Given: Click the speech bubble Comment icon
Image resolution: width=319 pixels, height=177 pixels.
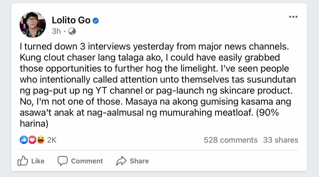Looking at the screenshot, I should [63, 161].
